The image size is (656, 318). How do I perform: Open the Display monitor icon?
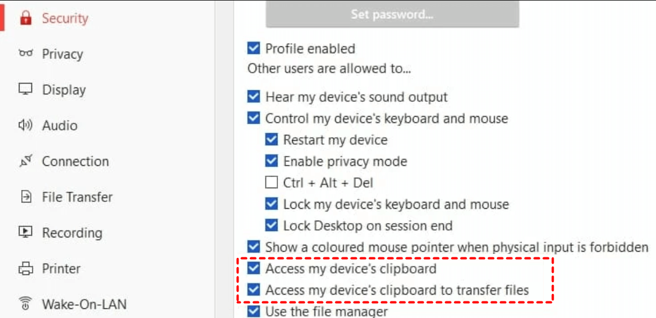pos(26,90)
